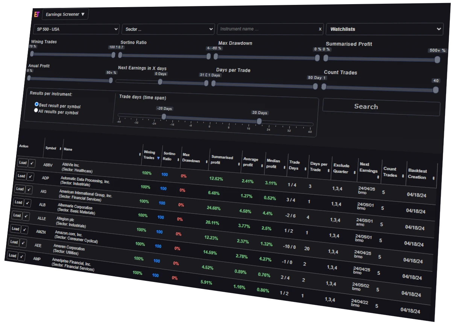
Task: Open the Watchlists dropdown
Action: click(384, 29)
